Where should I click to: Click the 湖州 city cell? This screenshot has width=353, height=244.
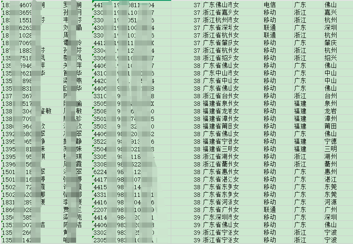pyautogui.click(x=331, y=157)
